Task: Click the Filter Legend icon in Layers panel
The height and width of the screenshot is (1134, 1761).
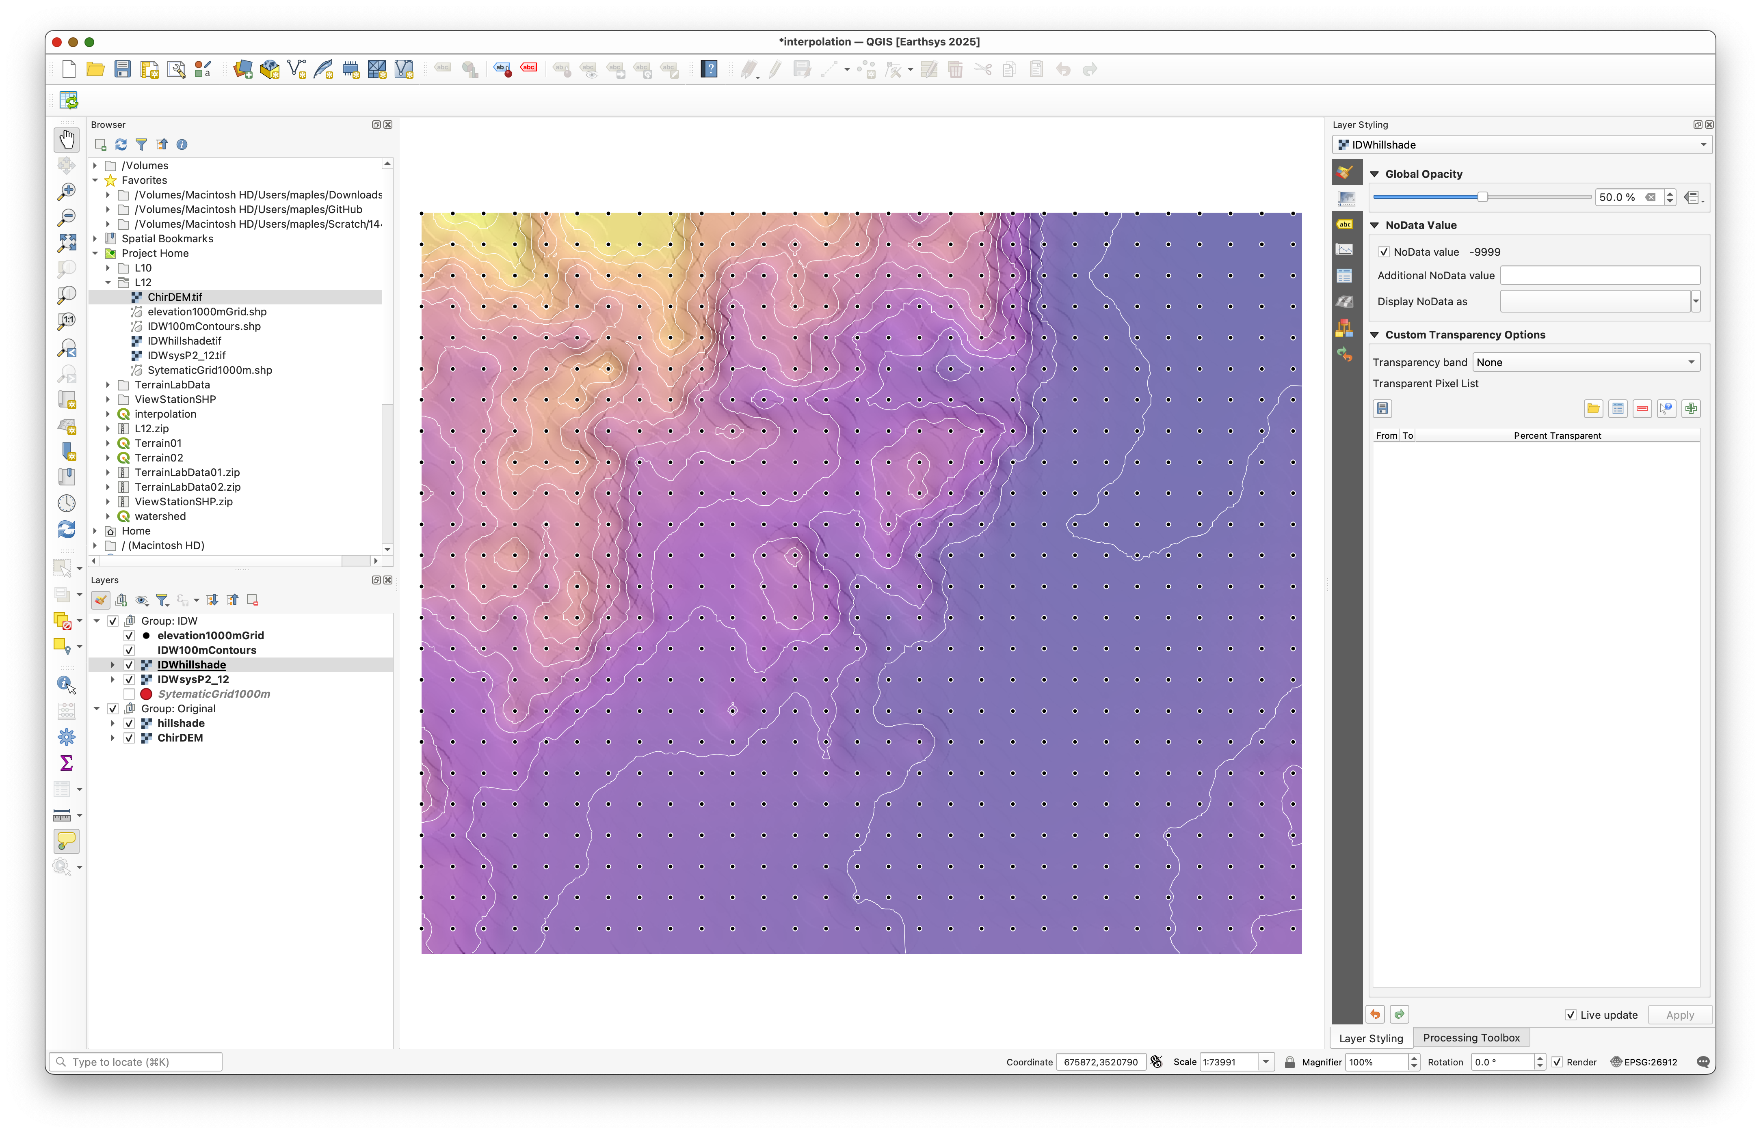Action: pyautogui.click(x=162, y=600)
